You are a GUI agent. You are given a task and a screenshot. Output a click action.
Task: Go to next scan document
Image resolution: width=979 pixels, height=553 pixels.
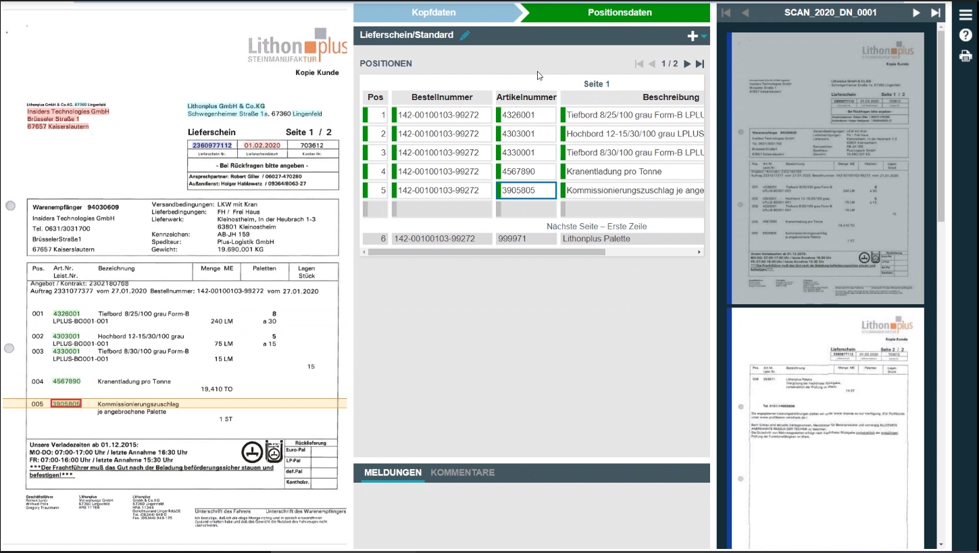(917, 12)
